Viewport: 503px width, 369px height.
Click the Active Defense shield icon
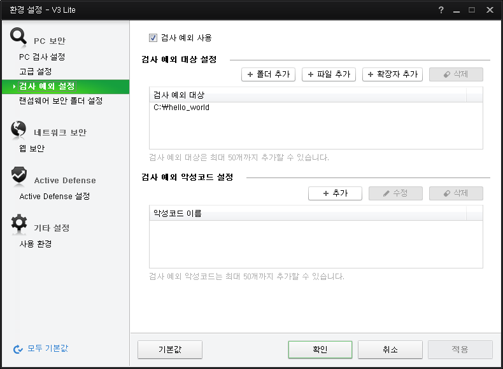point(19,176)
